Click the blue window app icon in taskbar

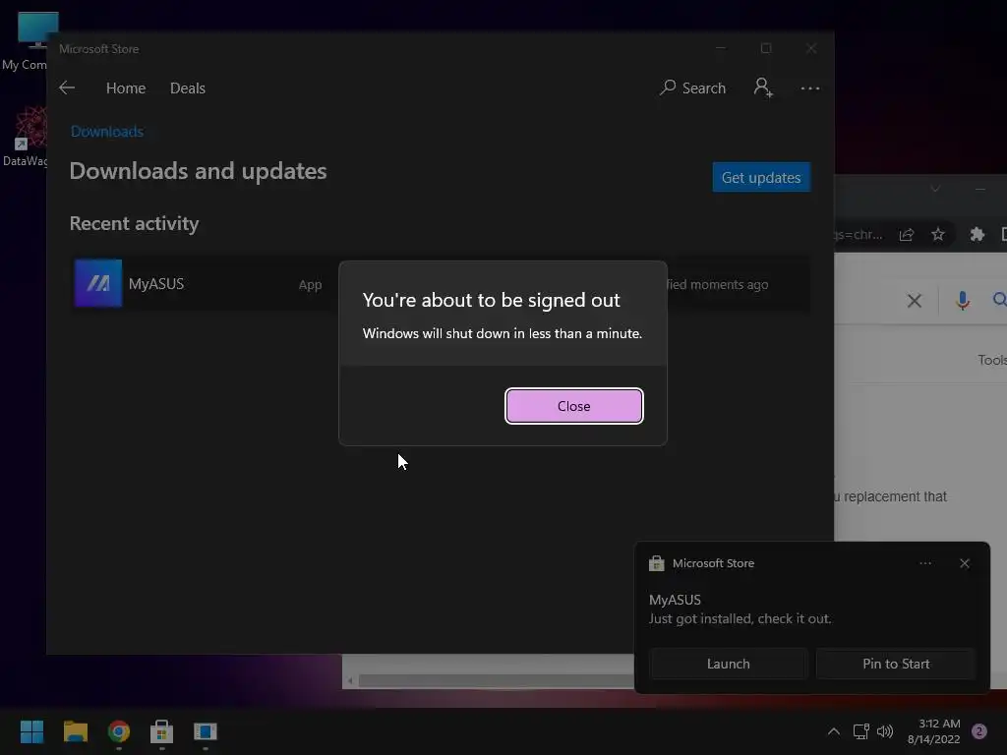(x=206, y=731)
